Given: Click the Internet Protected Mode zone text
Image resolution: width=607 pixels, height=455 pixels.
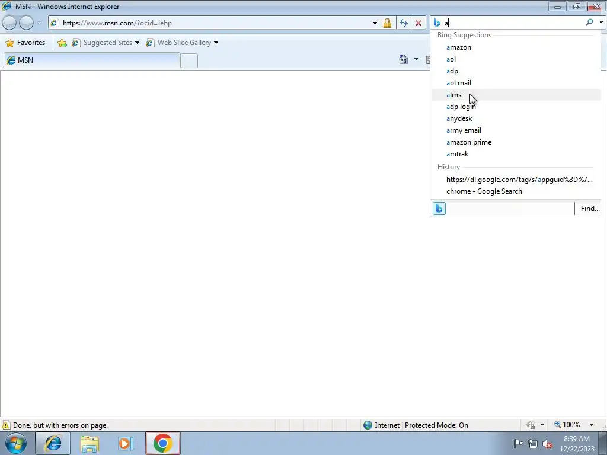Looking at the screenshot, I should coord(421,425).
